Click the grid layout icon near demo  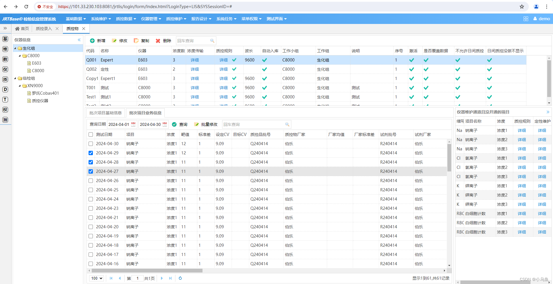[x=526, y=19]
